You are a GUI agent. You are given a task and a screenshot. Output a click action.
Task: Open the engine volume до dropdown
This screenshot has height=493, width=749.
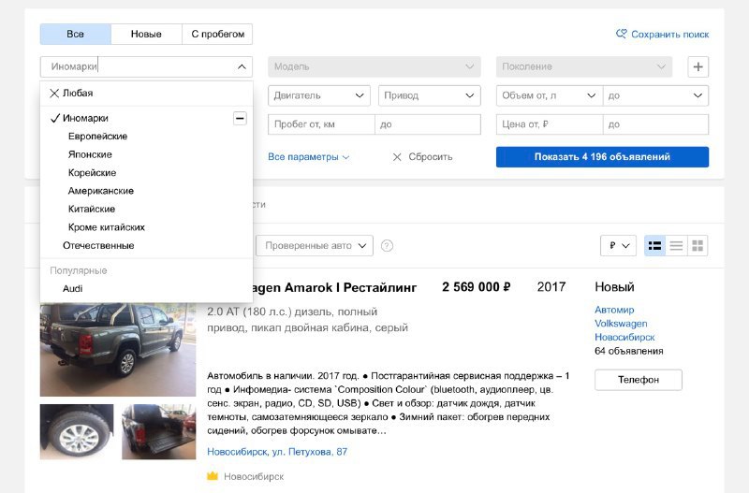click(x=656, y=95)
